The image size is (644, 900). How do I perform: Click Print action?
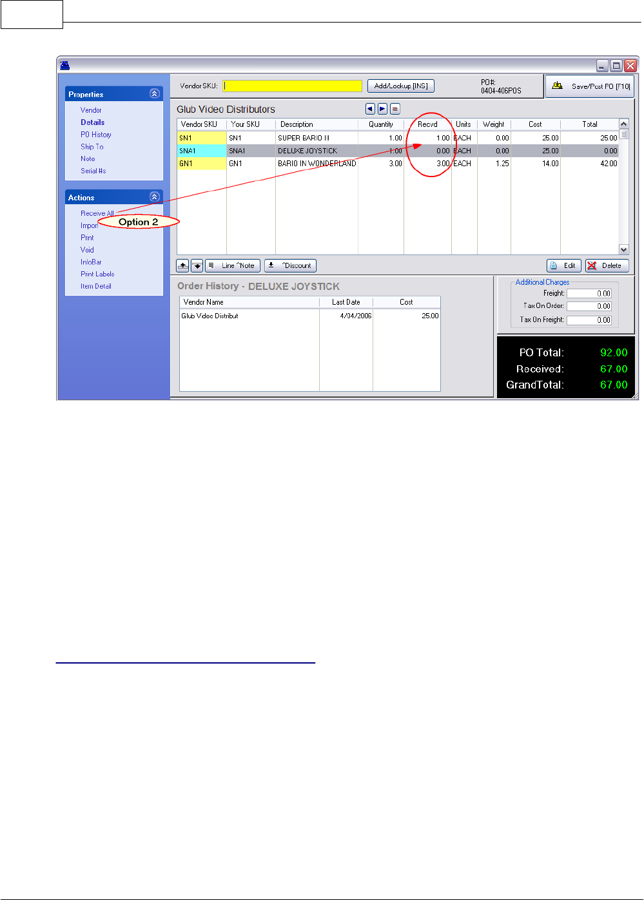coord(87,238)
